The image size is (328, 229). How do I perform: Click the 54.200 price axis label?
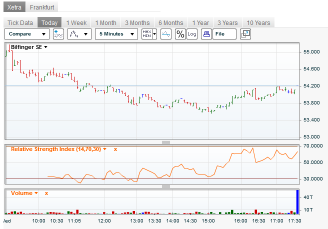311,85
